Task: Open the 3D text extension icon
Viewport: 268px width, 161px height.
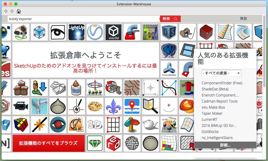Action: coord(95,125)
